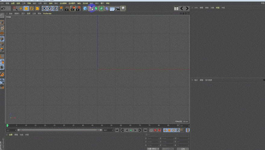Switch to Polygons mode
The width and height of the screenshot is (265, 150).
(2, 50)
